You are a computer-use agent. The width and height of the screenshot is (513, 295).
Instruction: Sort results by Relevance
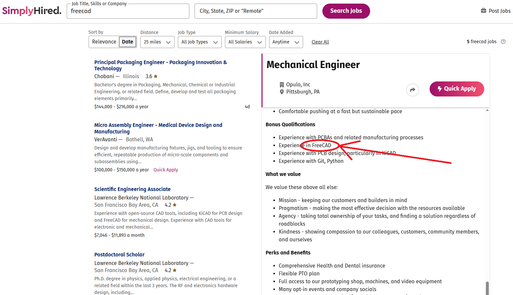[x=104, y=42]
